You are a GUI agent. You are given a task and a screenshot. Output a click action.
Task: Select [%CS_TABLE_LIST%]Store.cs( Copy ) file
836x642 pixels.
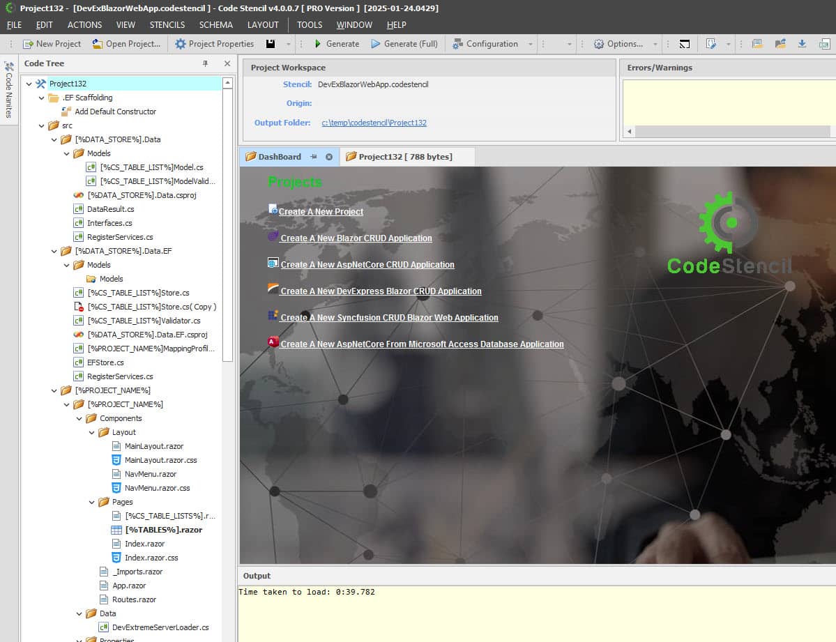coord(152,307)
